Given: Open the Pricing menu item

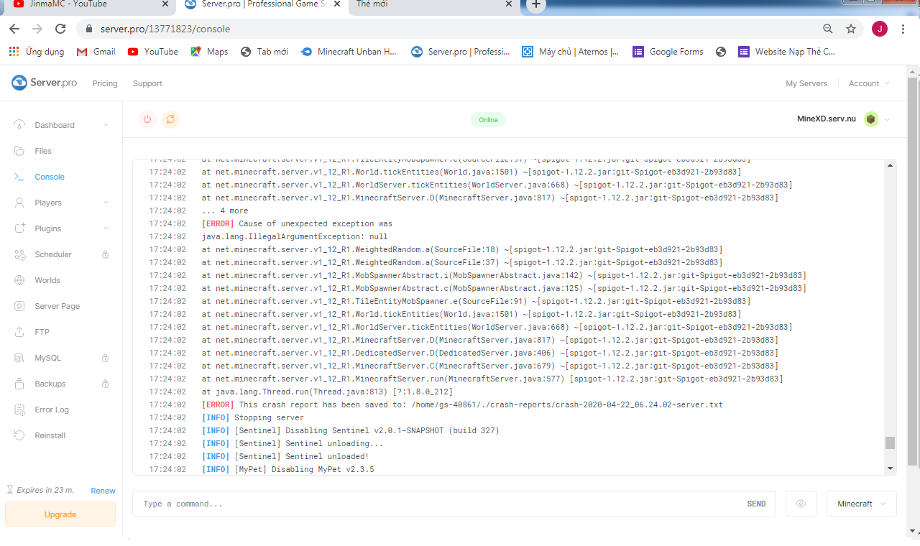Looking at the screenshot, I should click(x=105, y=83).
